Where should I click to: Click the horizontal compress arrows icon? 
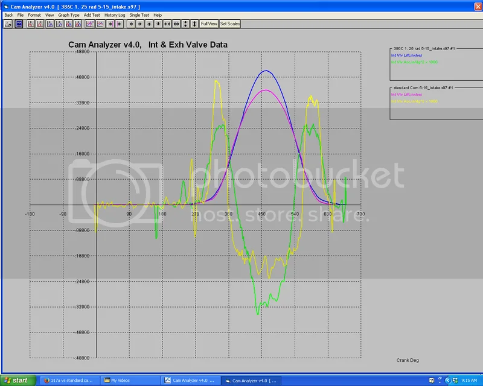pos(167,24)
